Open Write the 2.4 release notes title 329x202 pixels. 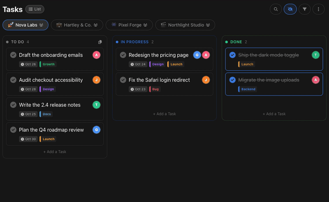(50, 105)
